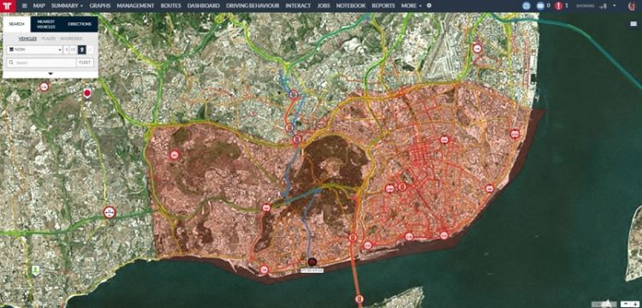Open the hamburger menu icon

(25, 6)
